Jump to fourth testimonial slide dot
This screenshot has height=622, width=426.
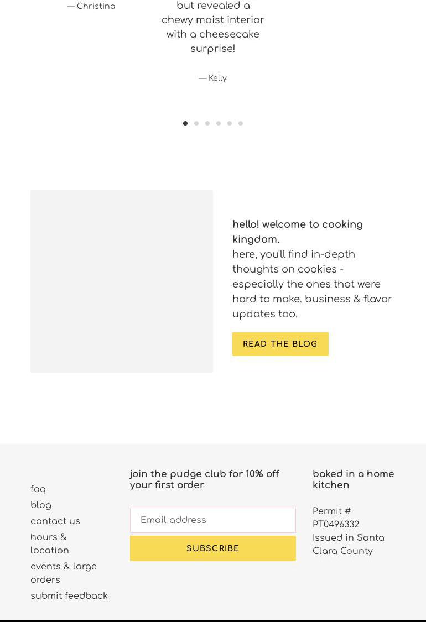[x=219, y=123]
